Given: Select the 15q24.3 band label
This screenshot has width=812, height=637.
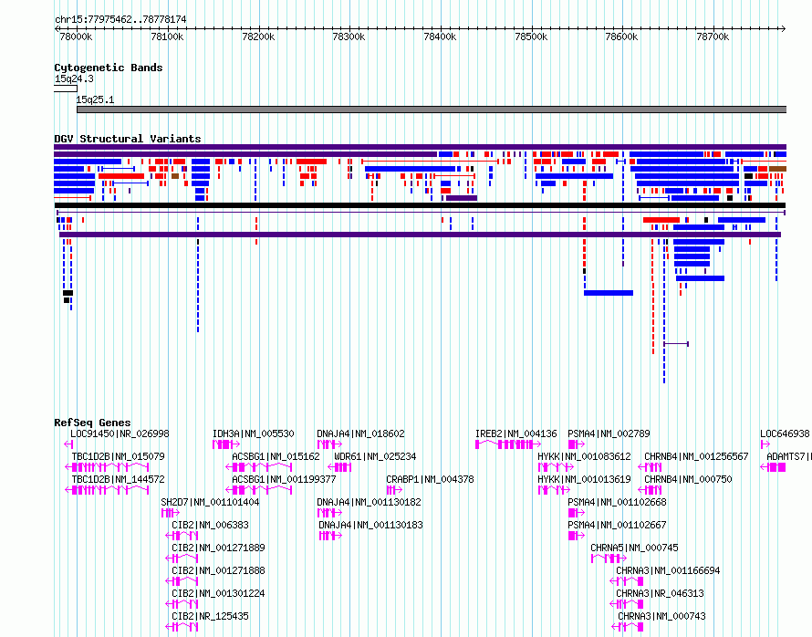Looking at the screenshot, I should pyautogui.click(x=74, y=78).
